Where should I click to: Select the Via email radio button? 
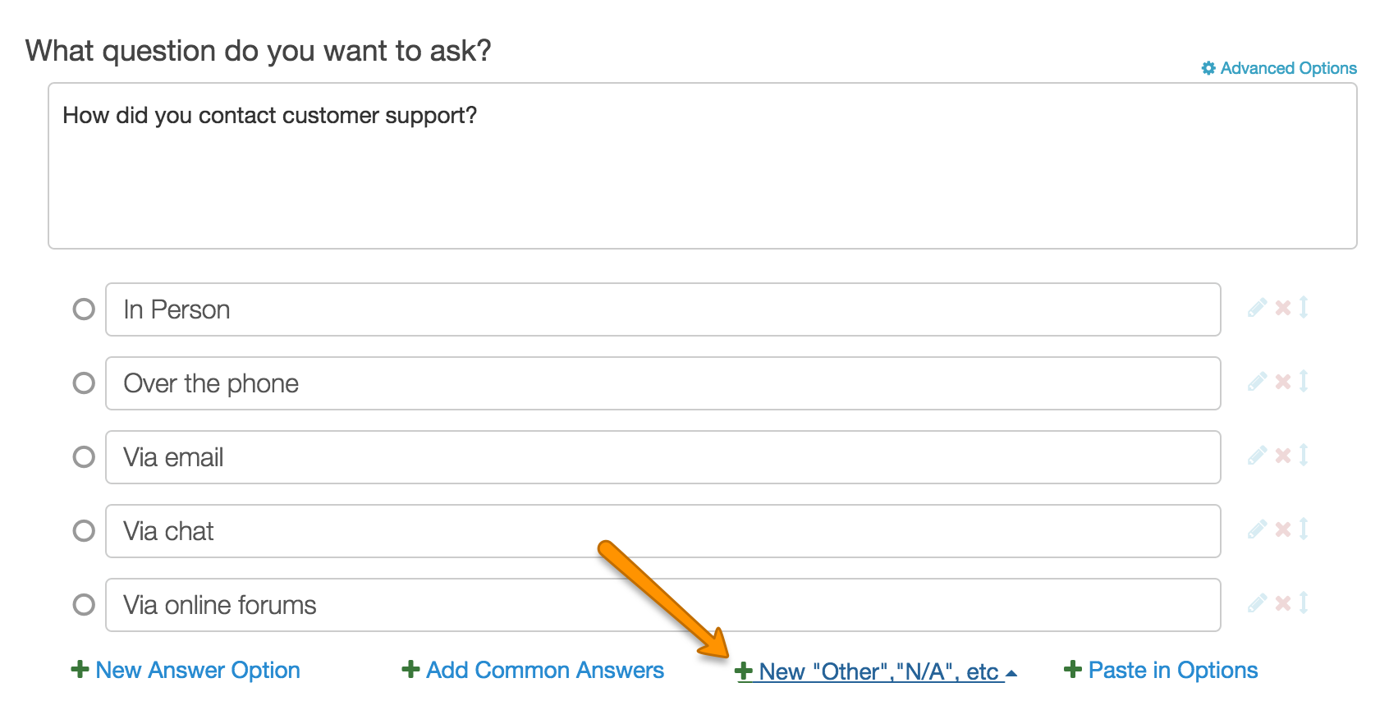click(84, 457)
